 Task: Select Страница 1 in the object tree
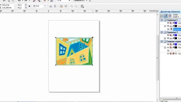click(172, 20)
